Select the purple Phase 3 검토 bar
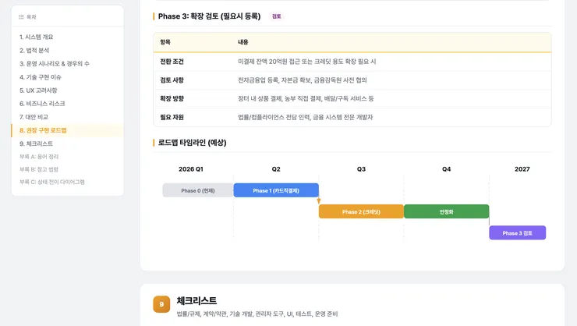The width and height of the screenshot is (577, 326). click(x=518, y=233)
